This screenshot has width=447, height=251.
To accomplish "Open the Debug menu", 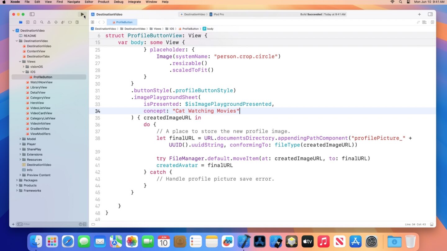I will [119, 2].
